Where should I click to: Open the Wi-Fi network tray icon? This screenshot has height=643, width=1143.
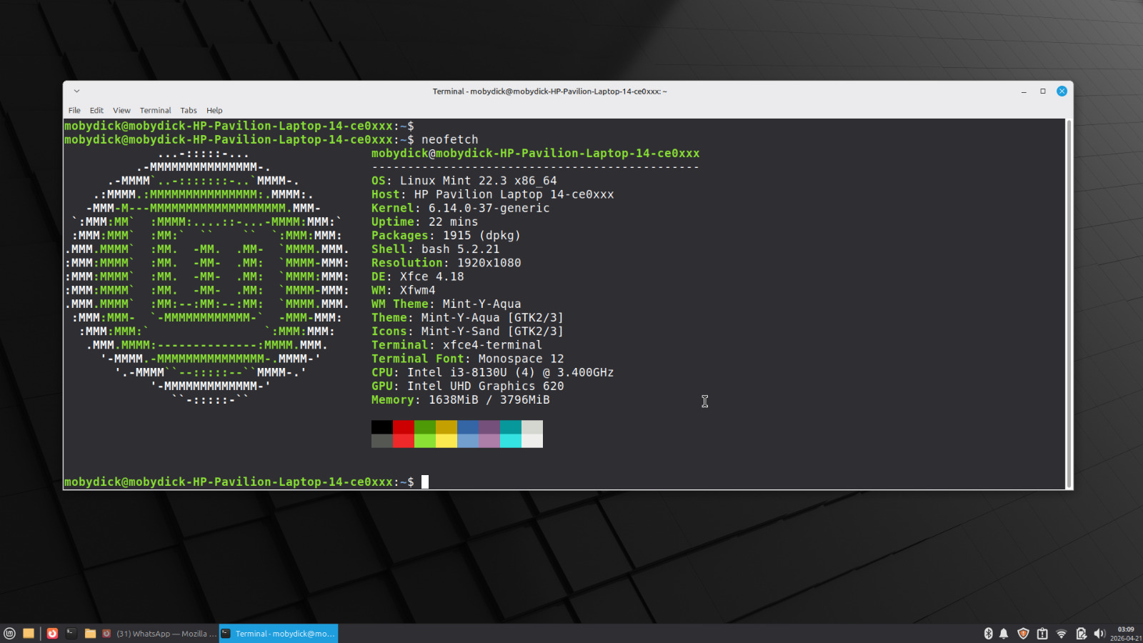1062,634
